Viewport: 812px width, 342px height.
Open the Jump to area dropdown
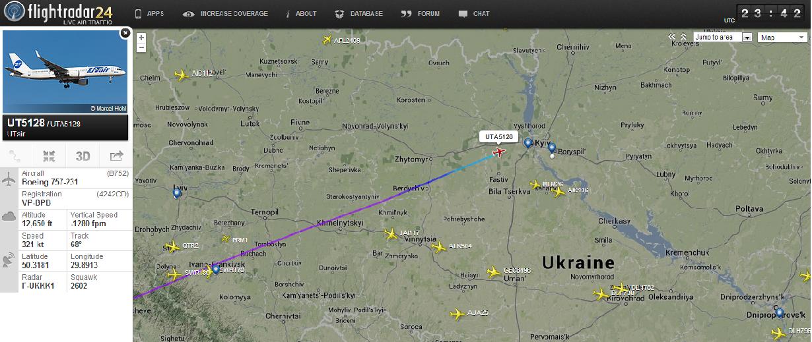(722, 38)
